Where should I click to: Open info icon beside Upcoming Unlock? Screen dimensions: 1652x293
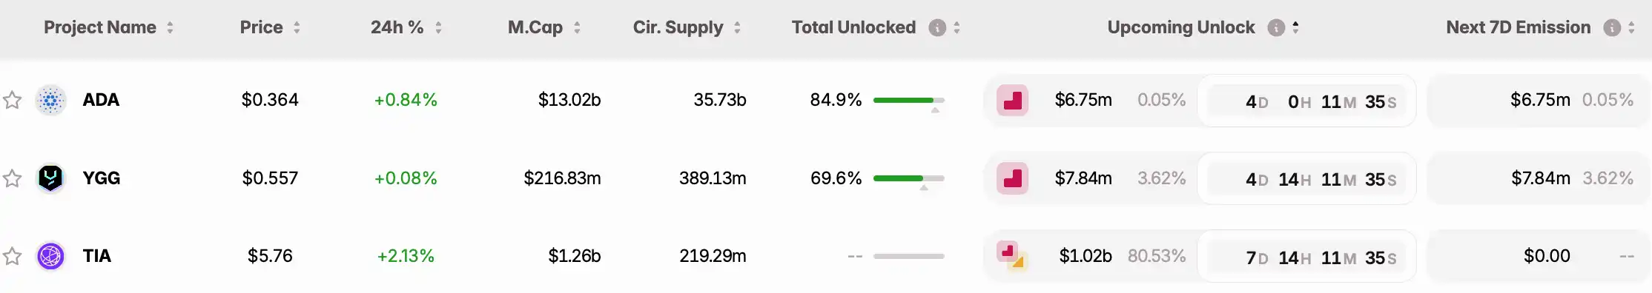[x=1275, y=27]
